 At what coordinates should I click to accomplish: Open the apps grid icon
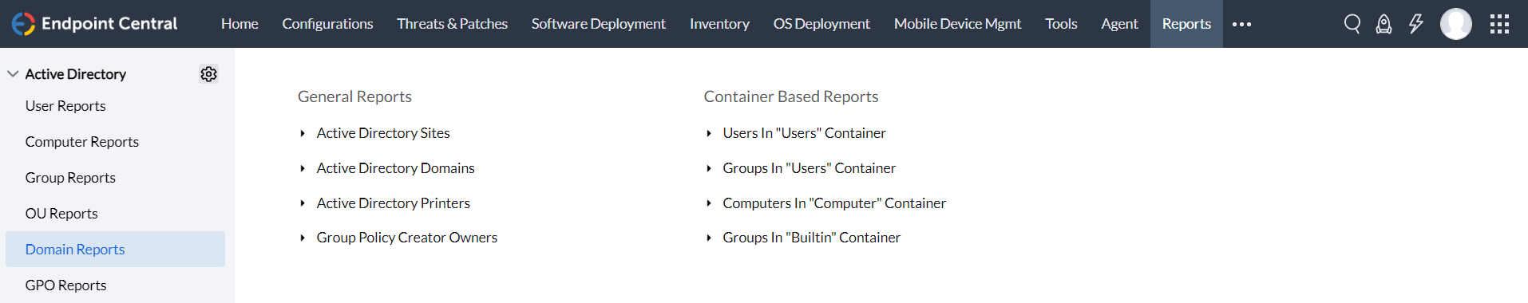click(x=1499, y=24)
